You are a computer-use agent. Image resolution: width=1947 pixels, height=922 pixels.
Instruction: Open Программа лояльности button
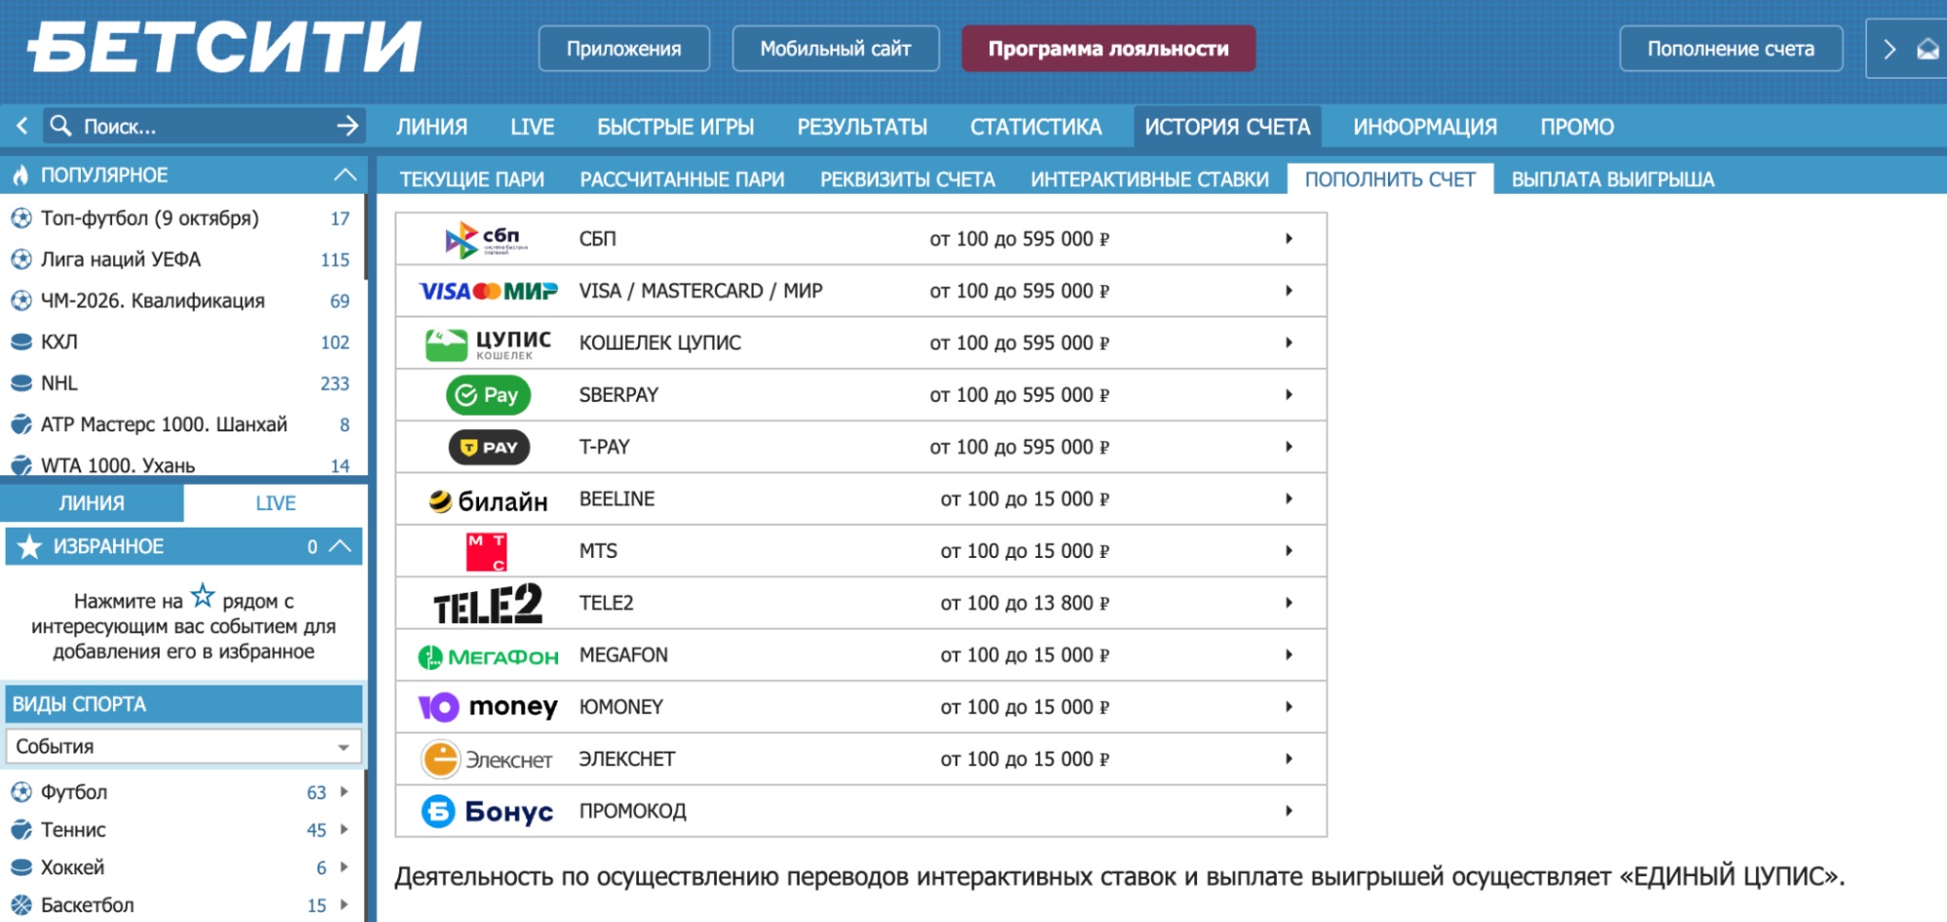point(1108,49)
